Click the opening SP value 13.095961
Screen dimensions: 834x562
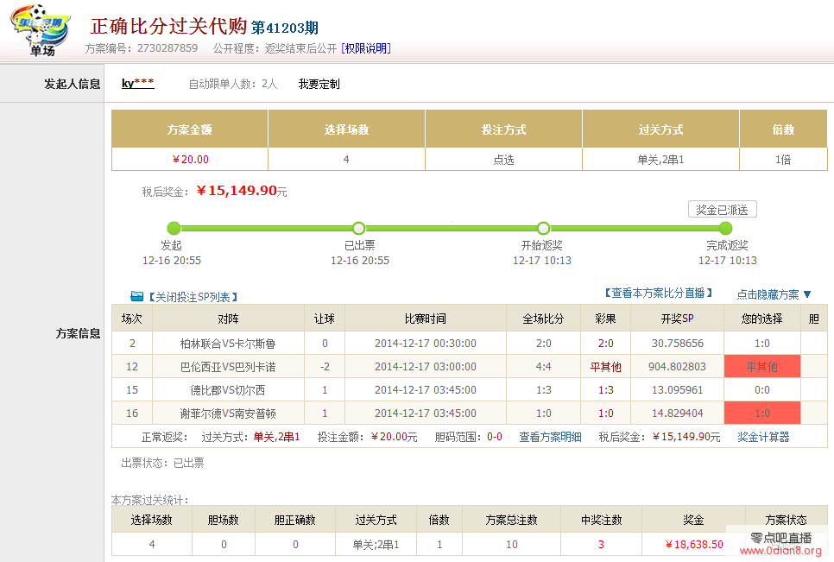click(677, 390)
